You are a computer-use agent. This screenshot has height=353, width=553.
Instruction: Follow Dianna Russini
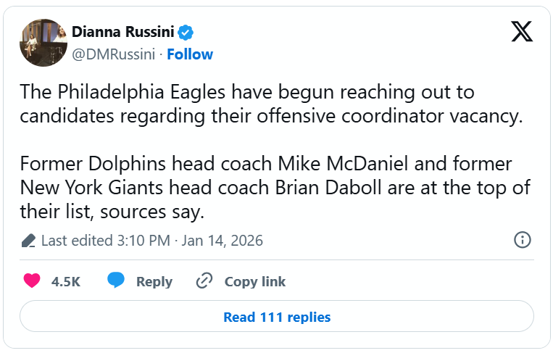tap(190, 54)
